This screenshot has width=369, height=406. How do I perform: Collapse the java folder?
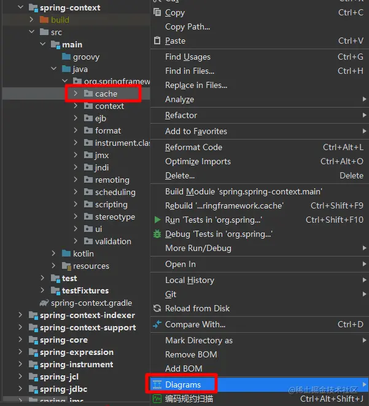[x=54, y=69]
